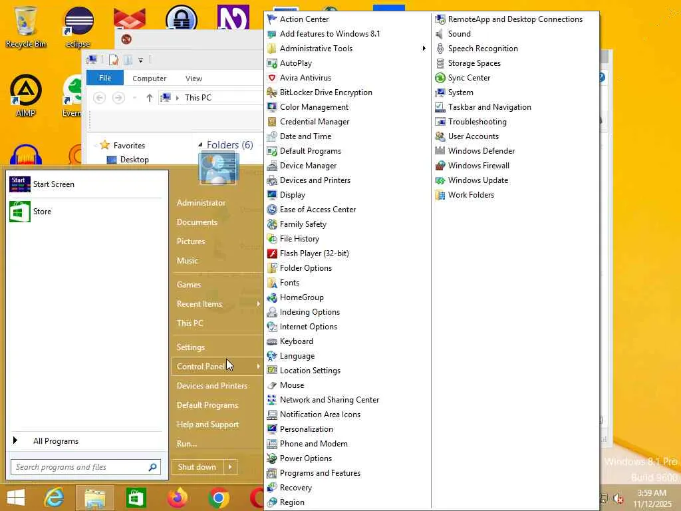Click the Store icon in Start menu
The image size is (681, 511).
[x=19, y=212]
